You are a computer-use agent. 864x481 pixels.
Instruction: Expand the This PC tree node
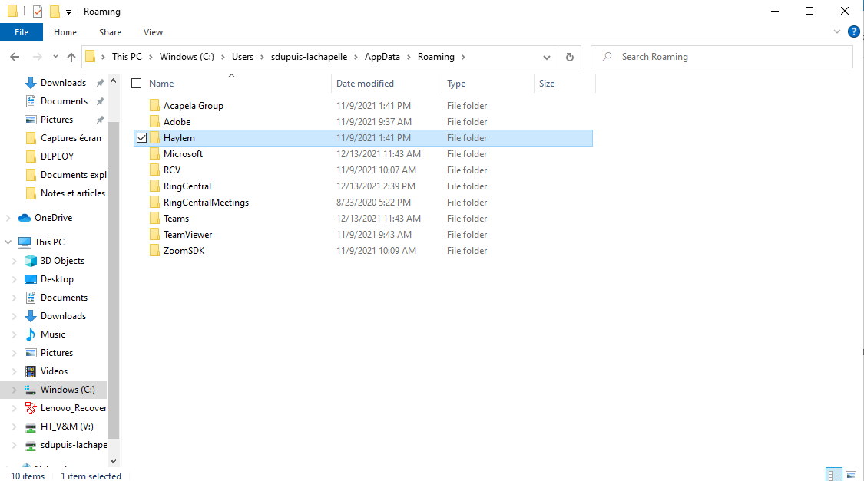tap(8, 242)
